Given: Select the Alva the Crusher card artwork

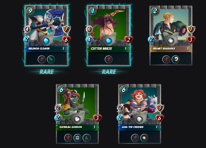Looking at the screenshot, I should click(140, 103).
